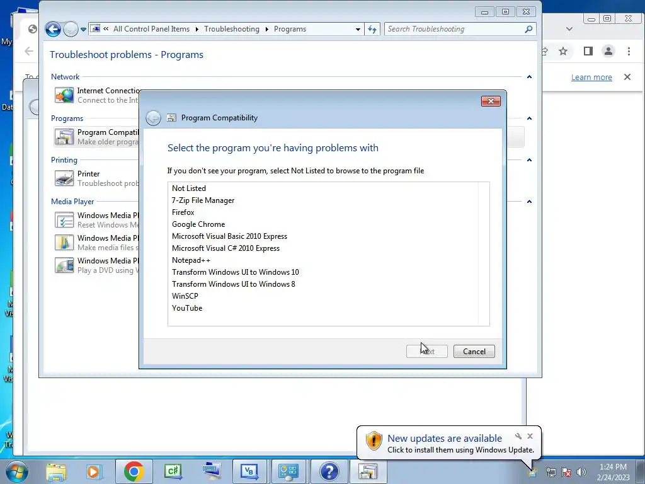This screenshot has width=645, height=484.
Task: Dismiss the Chrome infobar with X
Action: point(627,77)
